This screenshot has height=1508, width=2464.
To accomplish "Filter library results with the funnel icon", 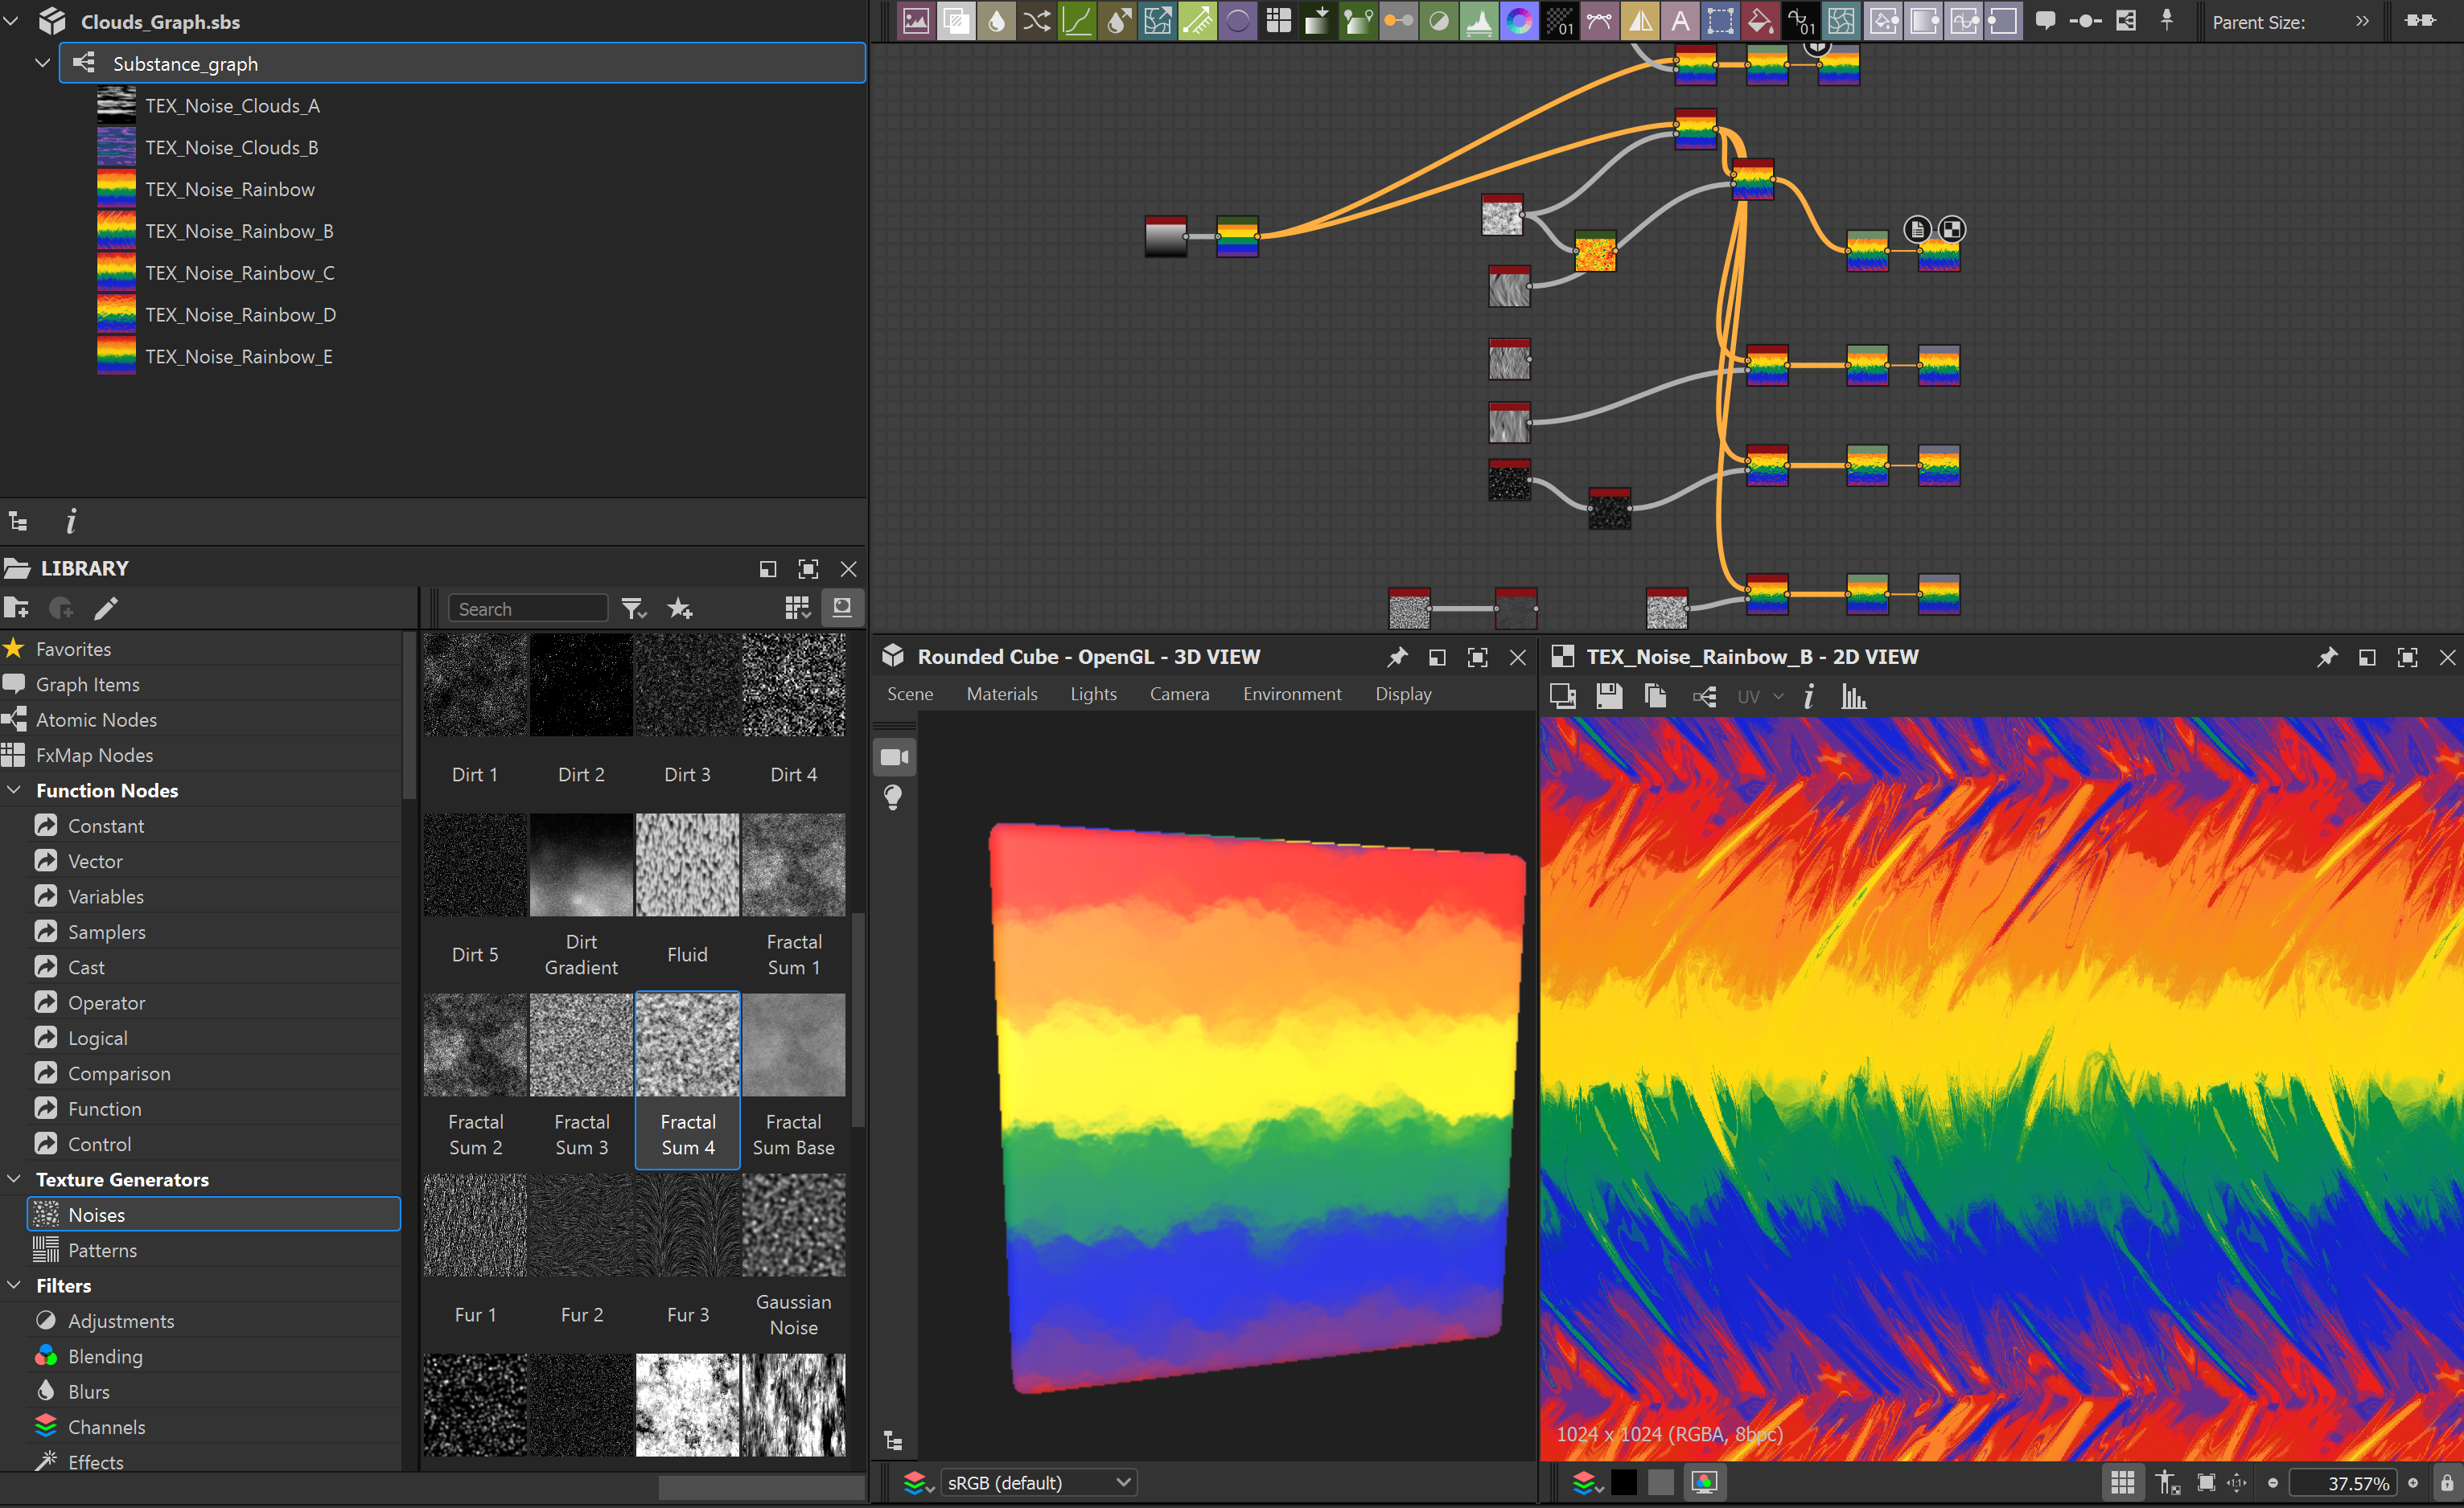I will (x=633, y=608).
